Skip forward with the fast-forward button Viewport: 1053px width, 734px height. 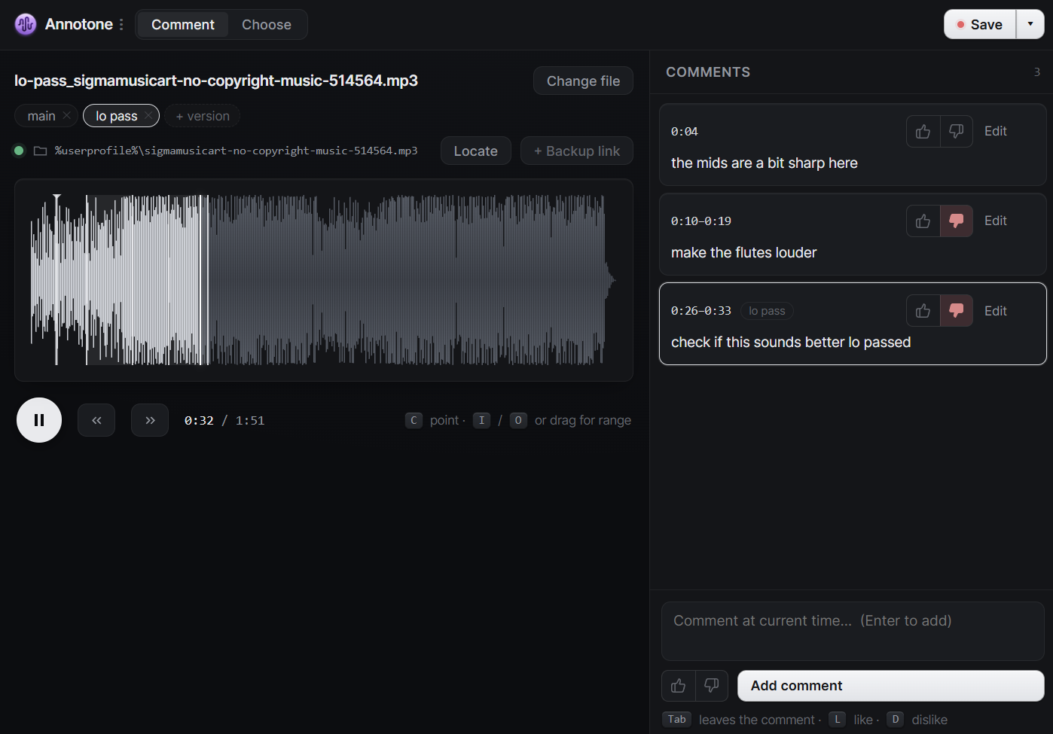tap(150, 420)
